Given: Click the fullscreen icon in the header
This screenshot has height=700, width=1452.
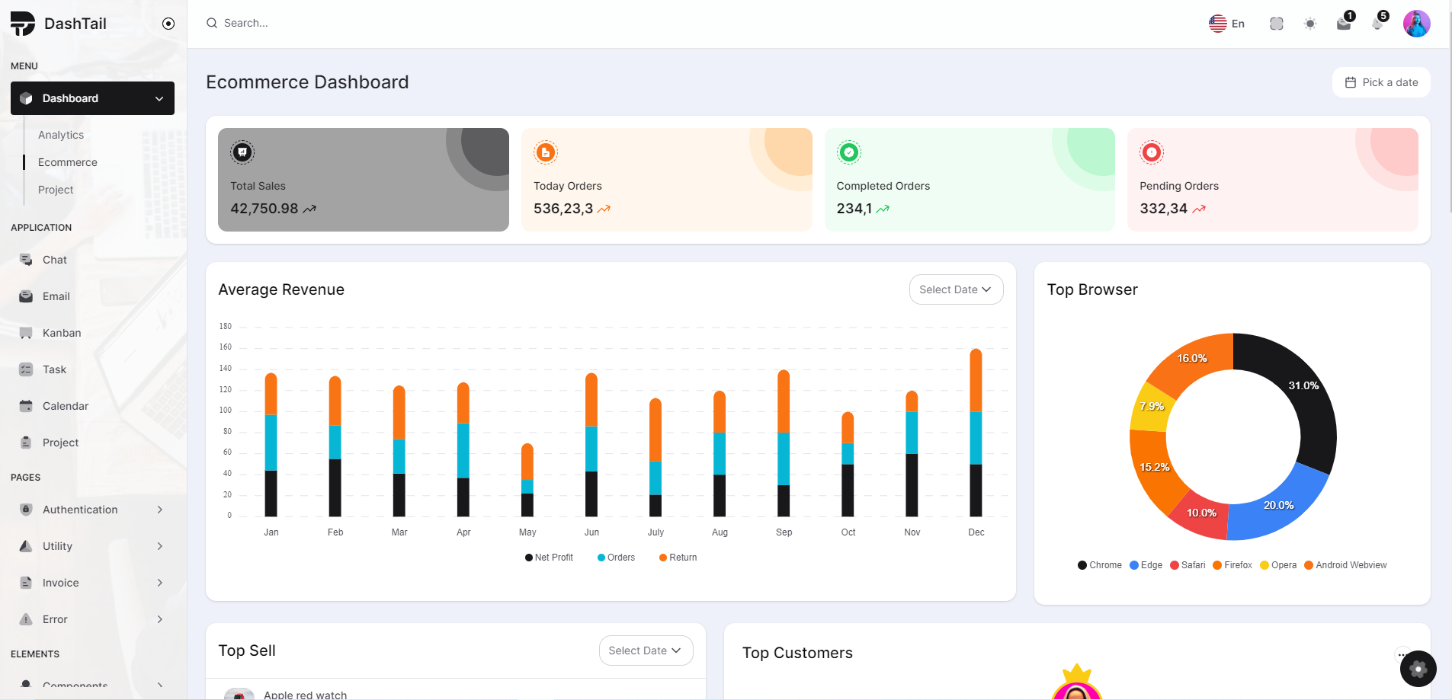Looking at the screenshot, I should [x=1277, y=24].
